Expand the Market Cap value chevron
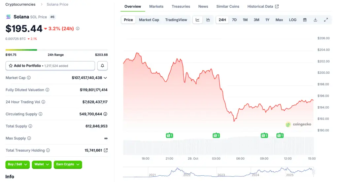 [x=105, y=78]
